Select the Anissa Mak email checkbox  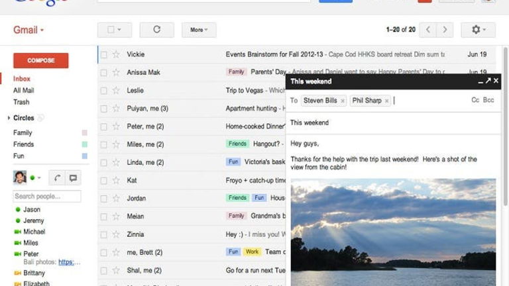(x=103, y=73)
